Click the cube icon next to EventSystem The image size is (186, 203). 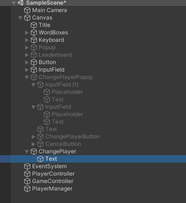27,166
